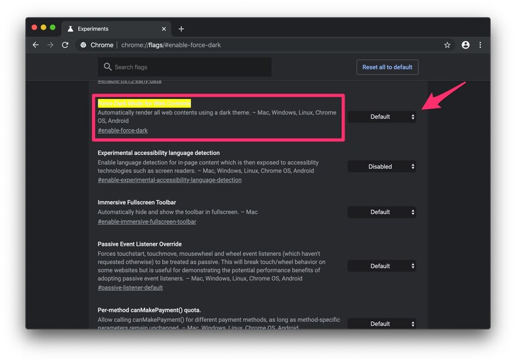Close the Experiments tab
This screenshot has width=516, height=363.
[x=164, y=29]
